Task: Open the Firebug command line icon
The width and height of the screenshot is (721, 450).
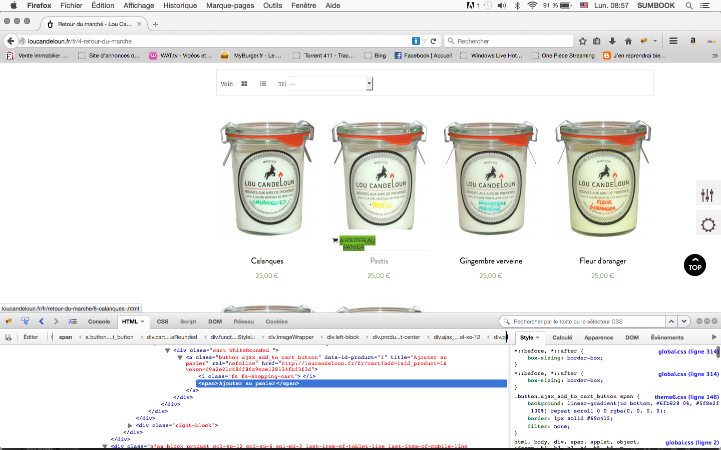Action: [x=73, y=321]
